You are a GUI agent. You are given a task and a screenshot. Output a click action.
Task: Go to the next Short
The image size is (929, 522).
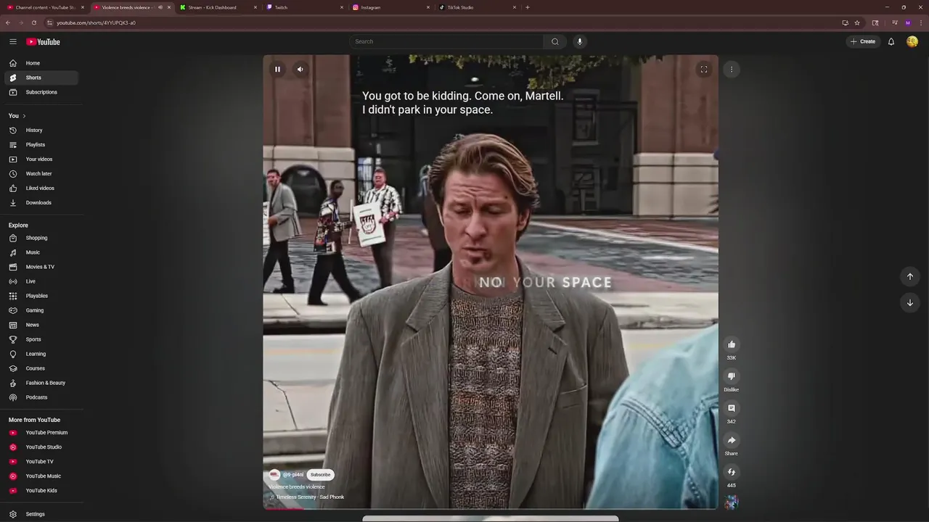tap(910, 302)
